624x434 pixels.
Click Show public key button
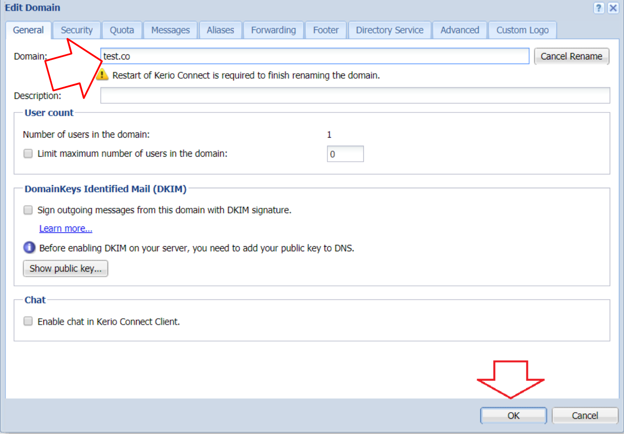[x=66, y=269]
